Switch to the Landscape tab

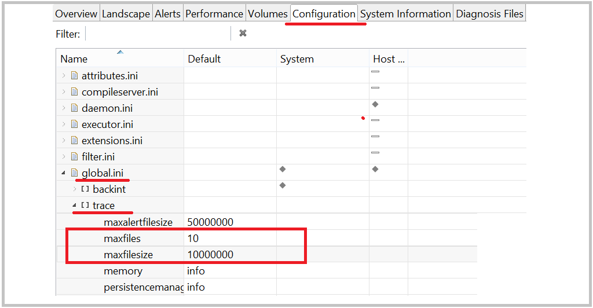126,14
